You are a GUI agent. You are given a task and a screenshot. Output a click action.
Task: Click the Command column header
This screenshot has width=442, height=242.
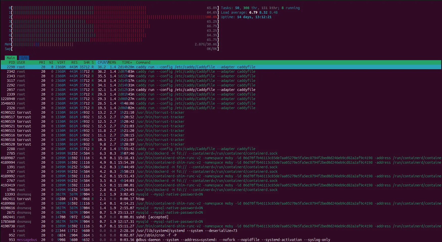[143, 62]
